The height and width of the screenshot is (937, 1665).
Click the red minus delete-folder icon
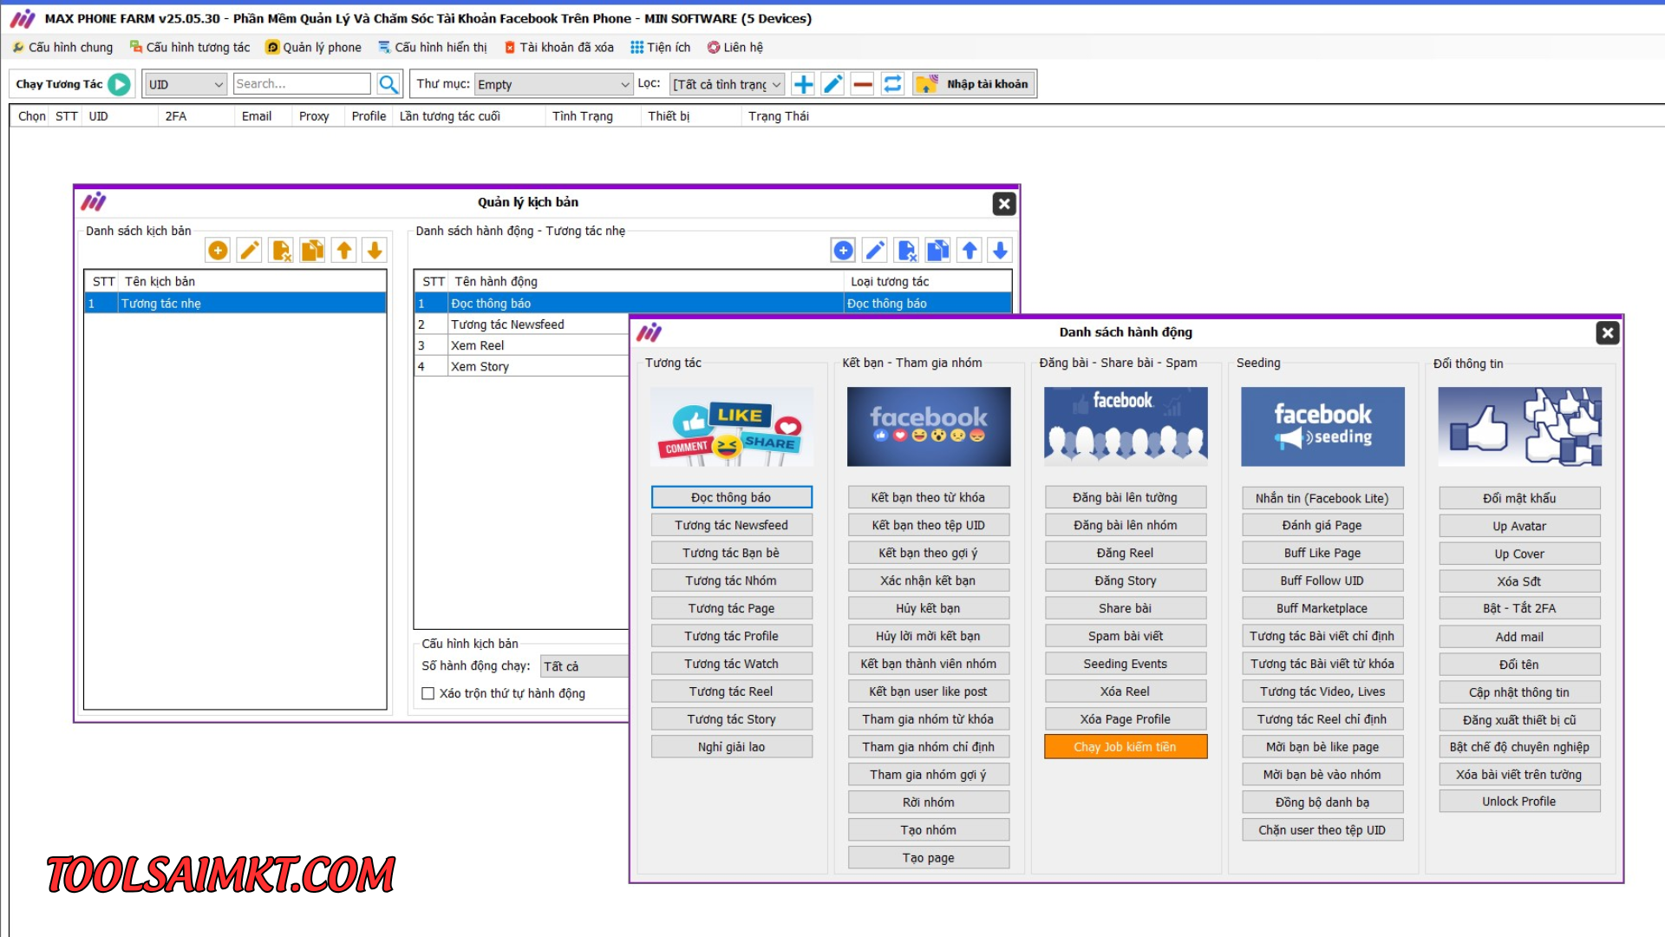point(862,84)
